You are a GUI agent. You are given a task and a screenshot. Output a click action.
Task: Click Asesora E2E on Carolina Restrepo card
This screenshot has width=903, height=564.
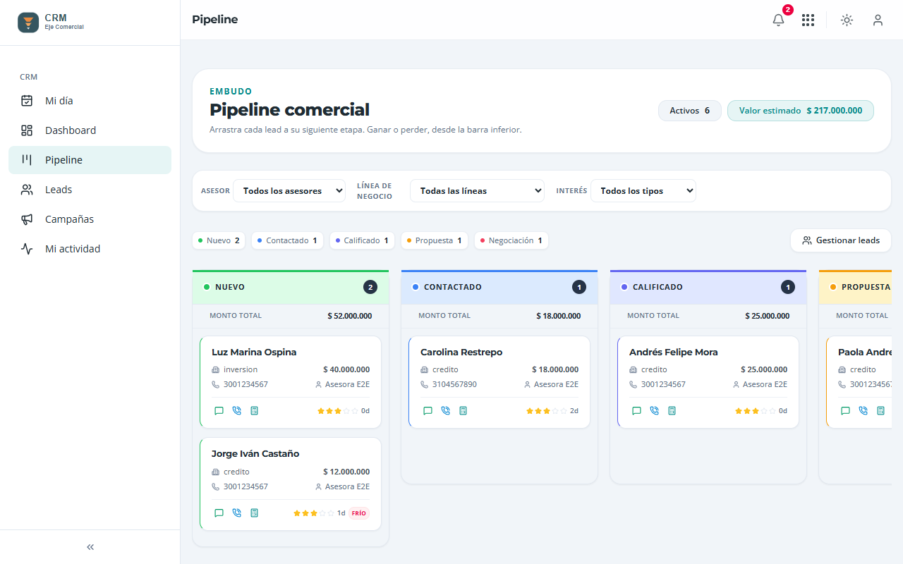click(x=551, y=384)
